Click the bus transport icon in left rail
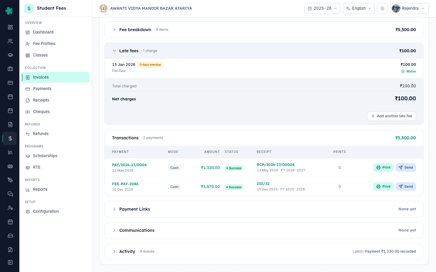This screenshot has height=272, width=436. click(10, 166)
